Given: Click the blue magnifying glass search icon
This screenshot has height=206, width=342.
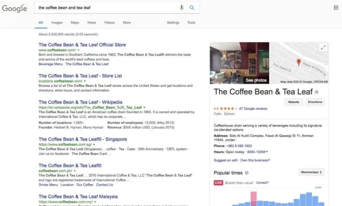Looking at the screenshot, I should pyautogui.click(x=192, y=7).
